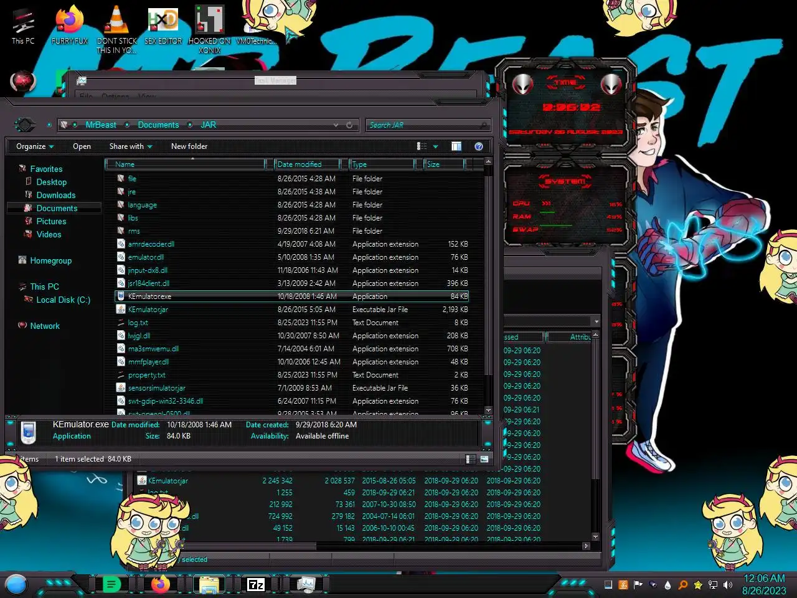Select Homegroup in the navigation pane
The width and height of the screenshot is (797, 598).
point(50,260)
